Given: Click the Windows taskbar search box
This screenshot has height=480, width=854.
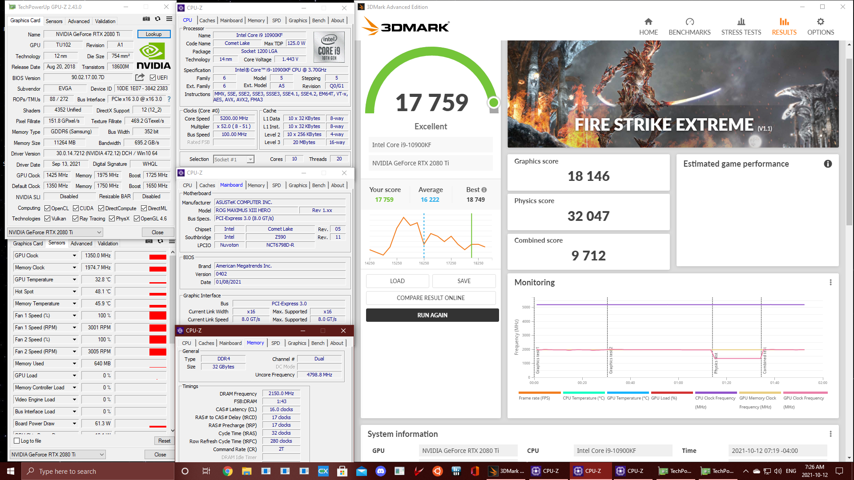Looking at the screenshot, I should click(98, 471).
